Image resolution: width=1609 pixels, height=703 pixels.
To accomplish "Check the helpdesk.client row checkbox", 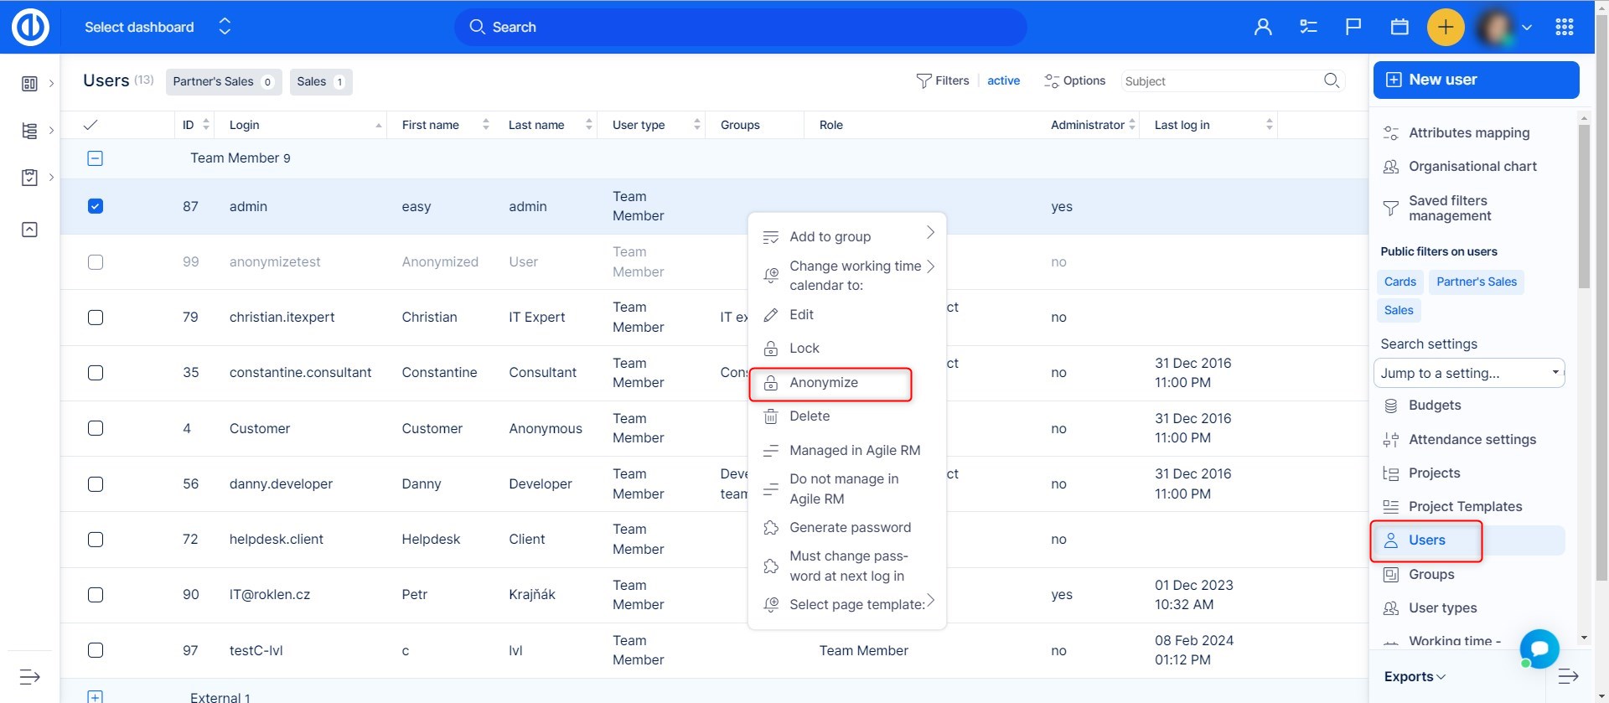I will (x=96, y=540).
